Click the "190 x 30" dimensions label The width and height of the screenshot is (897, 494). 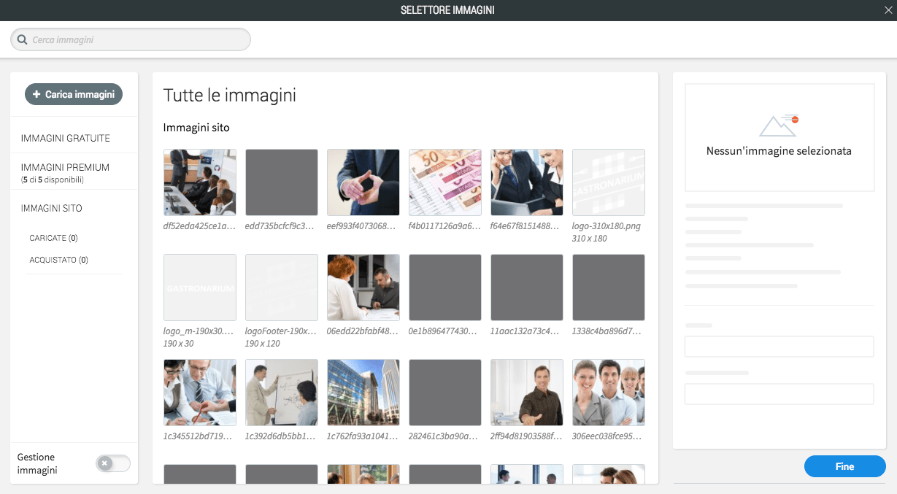179,344
